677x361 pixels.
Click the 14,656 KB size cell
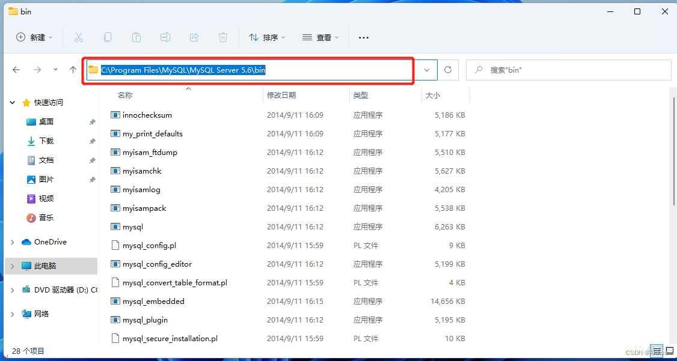(x=448, y=301)
